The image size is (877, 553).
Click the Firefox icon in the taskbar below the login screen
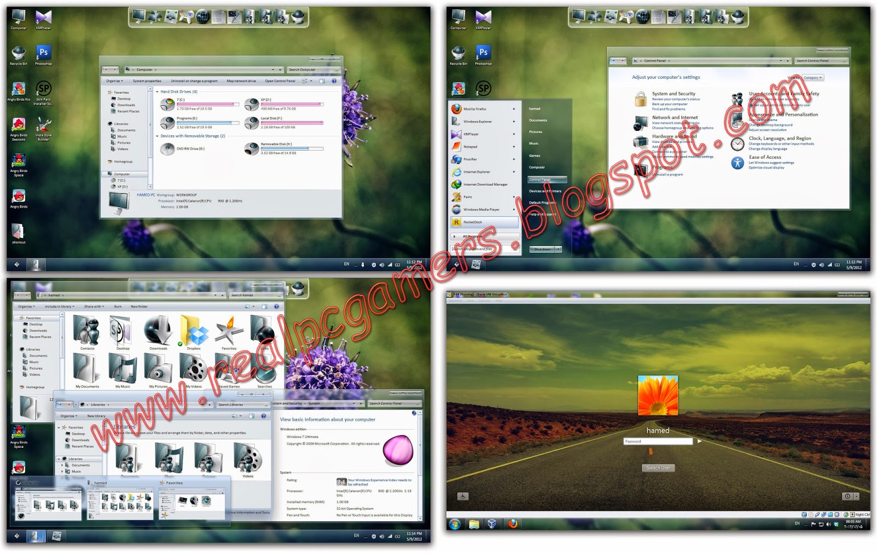click(512, 524)
